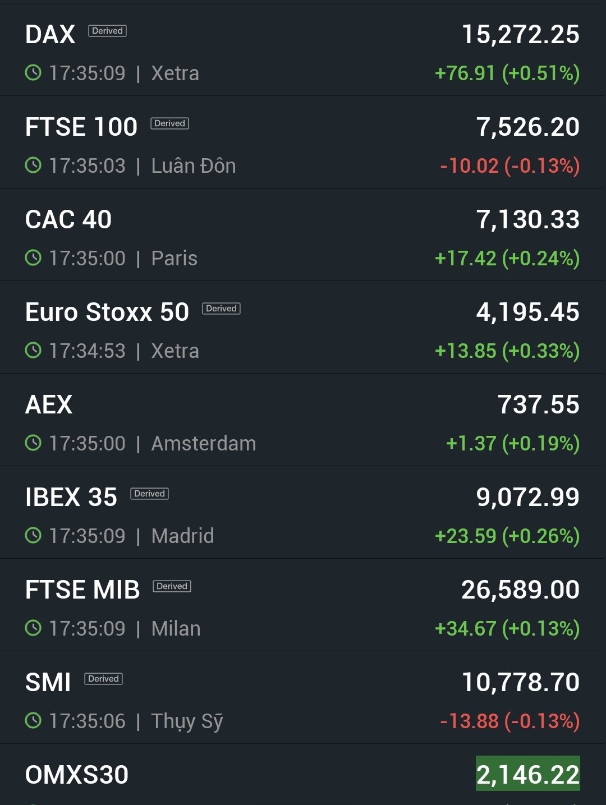Click the AEX row clock icon
This screenshot has width=606, height=805.
click(x=33, y=443)
